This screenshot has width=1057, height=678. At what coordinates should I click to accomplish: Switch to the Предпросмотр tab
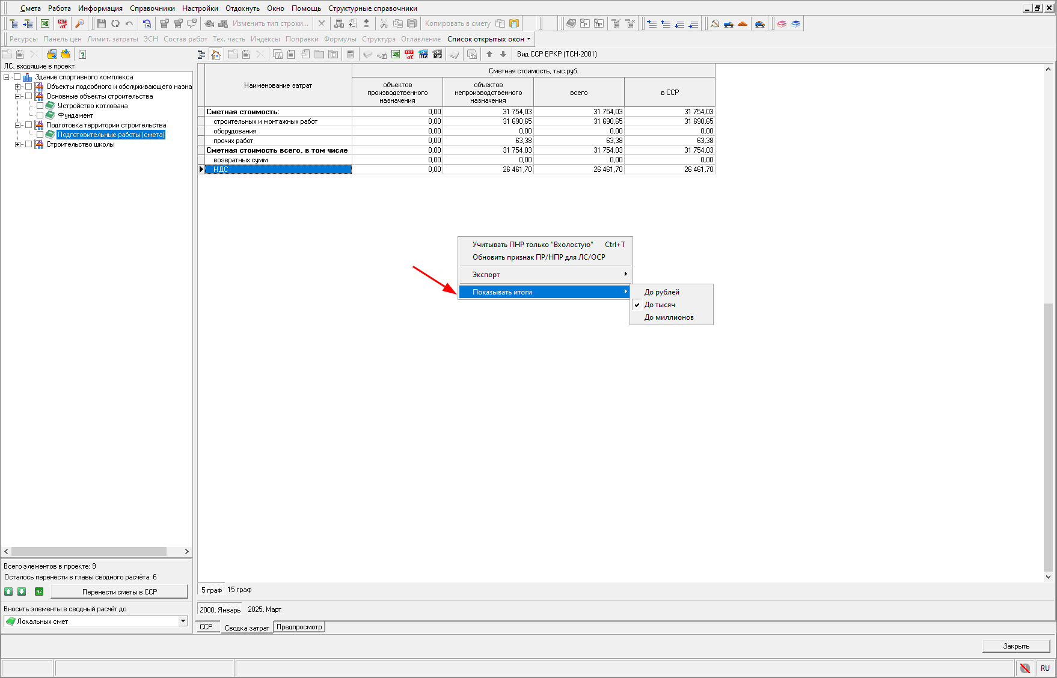tap(299, 627)
